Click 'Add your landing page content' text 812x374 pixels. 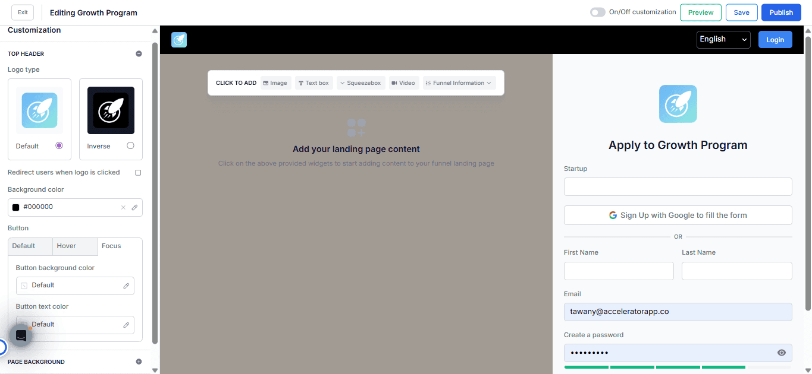click(x=356, y=149)
